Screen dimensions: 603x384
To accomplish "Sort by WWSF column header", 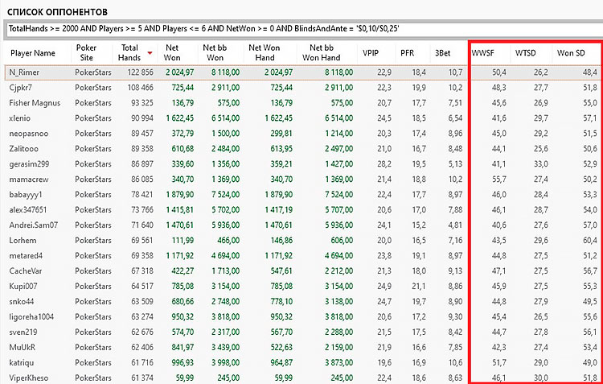I will click(483, 53).
